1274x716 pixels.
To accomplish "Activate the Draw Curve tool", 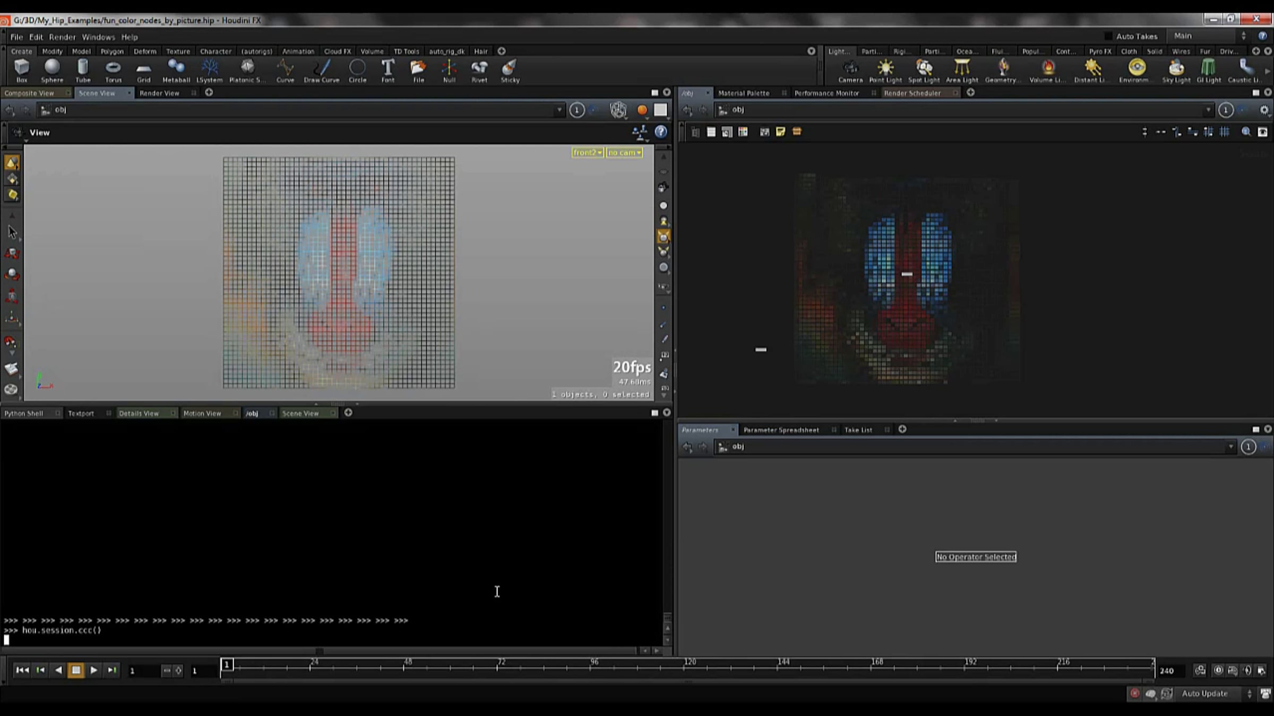I will (x=322, y=71).
